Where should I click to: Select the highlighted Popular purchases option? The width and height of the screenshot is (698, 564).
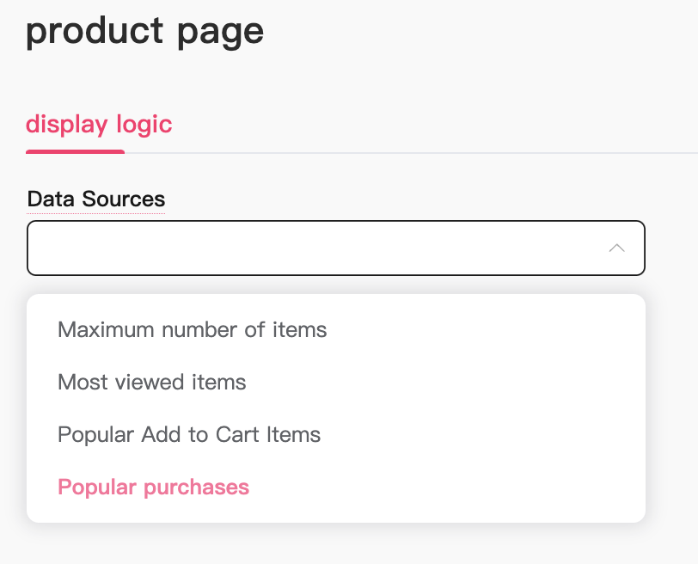point(153,487)
